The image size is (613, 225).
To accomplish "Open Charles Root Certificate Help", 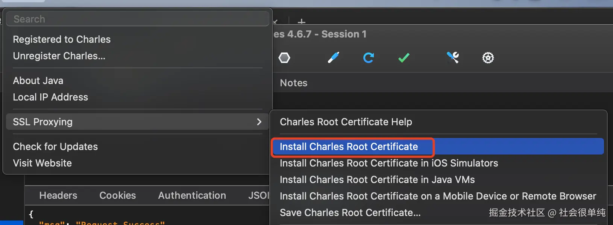I will point(346,122).
